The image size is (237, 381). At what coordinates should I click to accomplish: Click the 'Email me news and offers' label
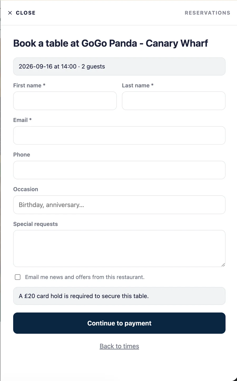click(x=85, y=277)
